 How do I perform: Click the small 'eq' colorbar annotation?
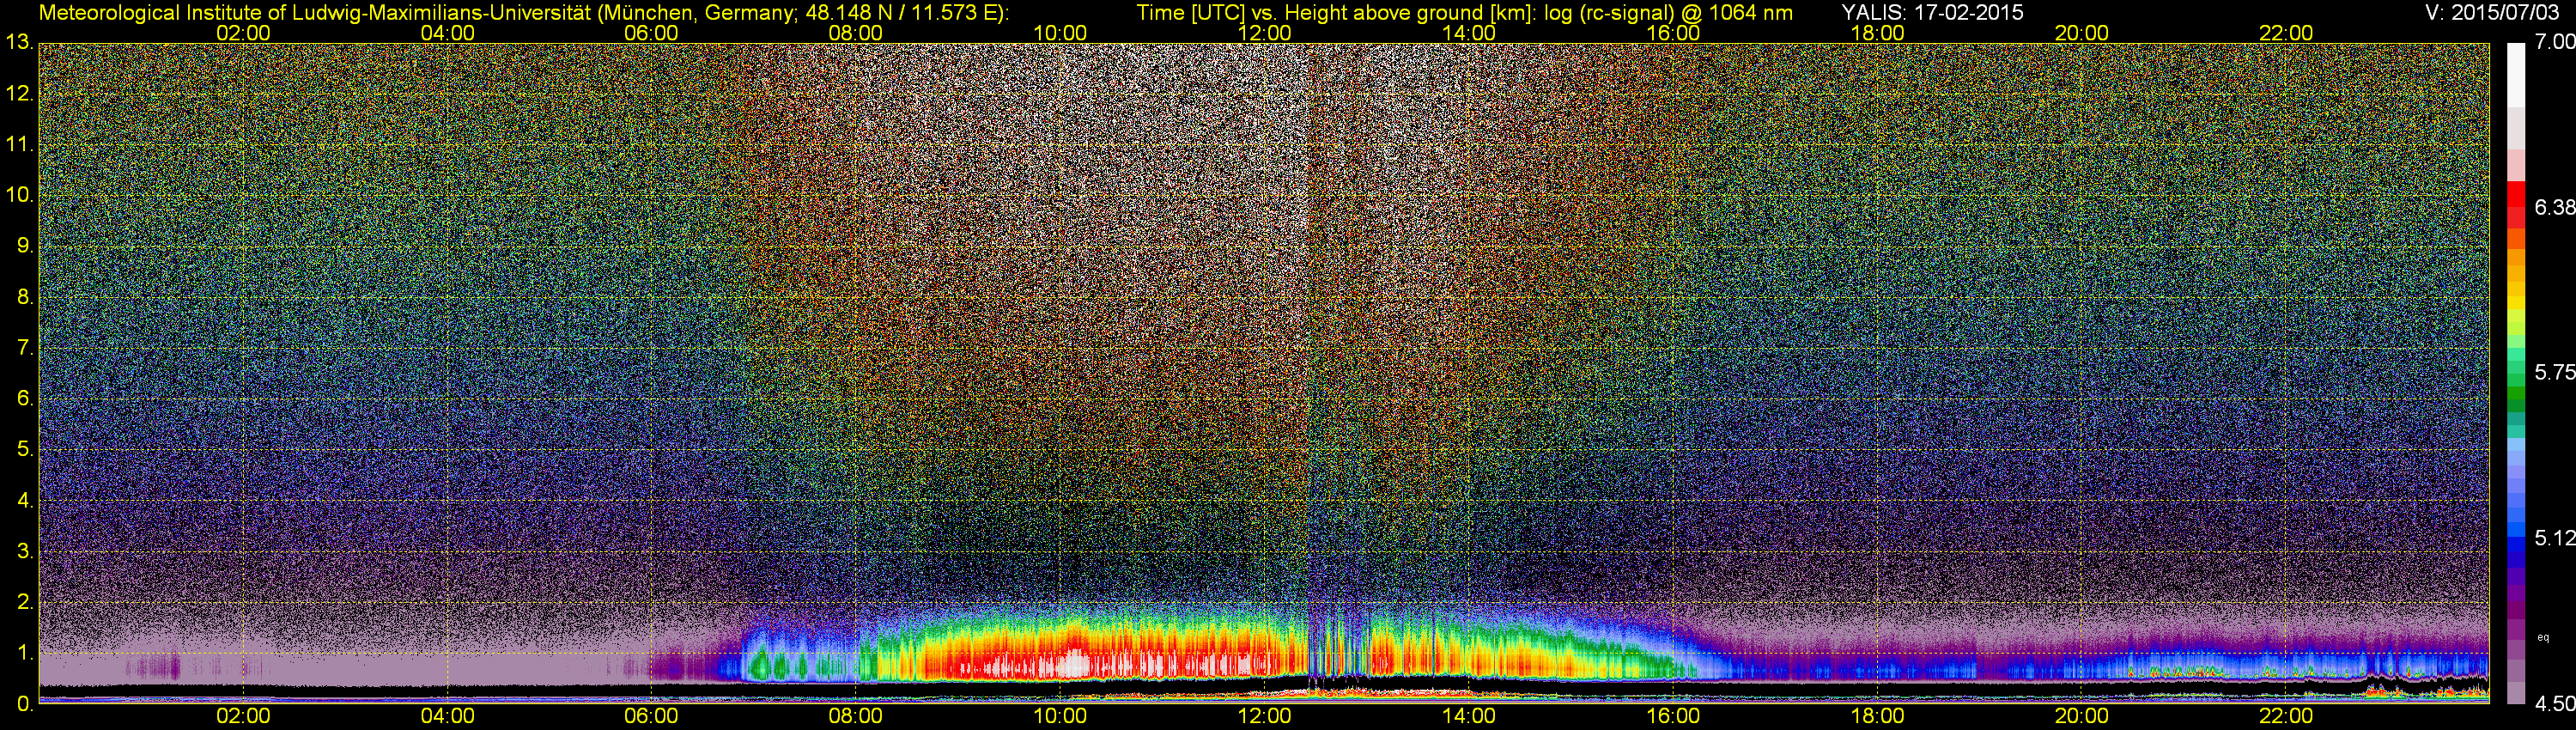(2544, 637)
